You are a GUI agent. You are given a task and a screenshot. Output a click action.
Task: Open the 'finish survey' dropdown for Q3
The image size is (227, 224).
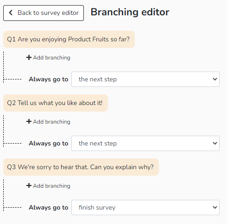pyautogui.click(x=145, y=207)
